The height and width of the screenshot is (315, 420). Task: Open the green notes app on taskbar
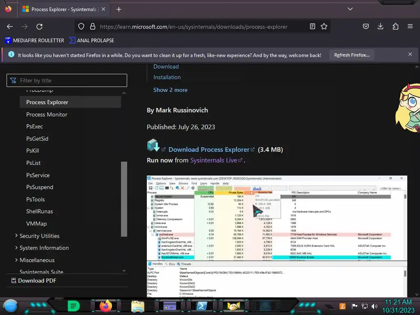[74, 306]
